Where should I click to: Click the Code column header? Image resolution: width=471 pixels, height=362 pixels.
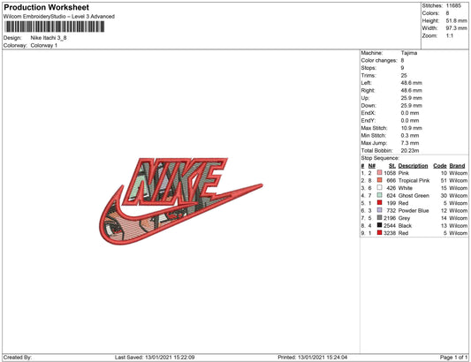[x=440, y=166]
